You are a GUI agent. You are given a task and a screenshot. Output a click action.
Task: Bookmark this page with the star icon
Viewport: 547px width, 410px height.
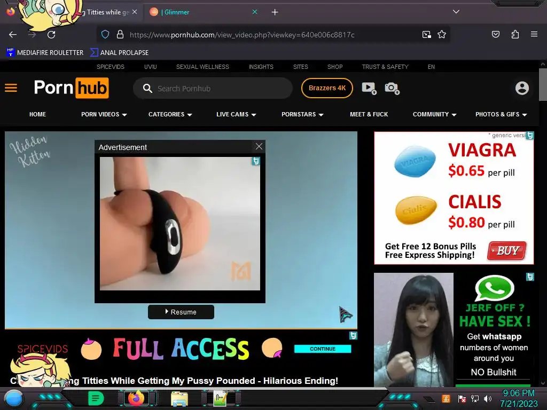pos(442,35)
